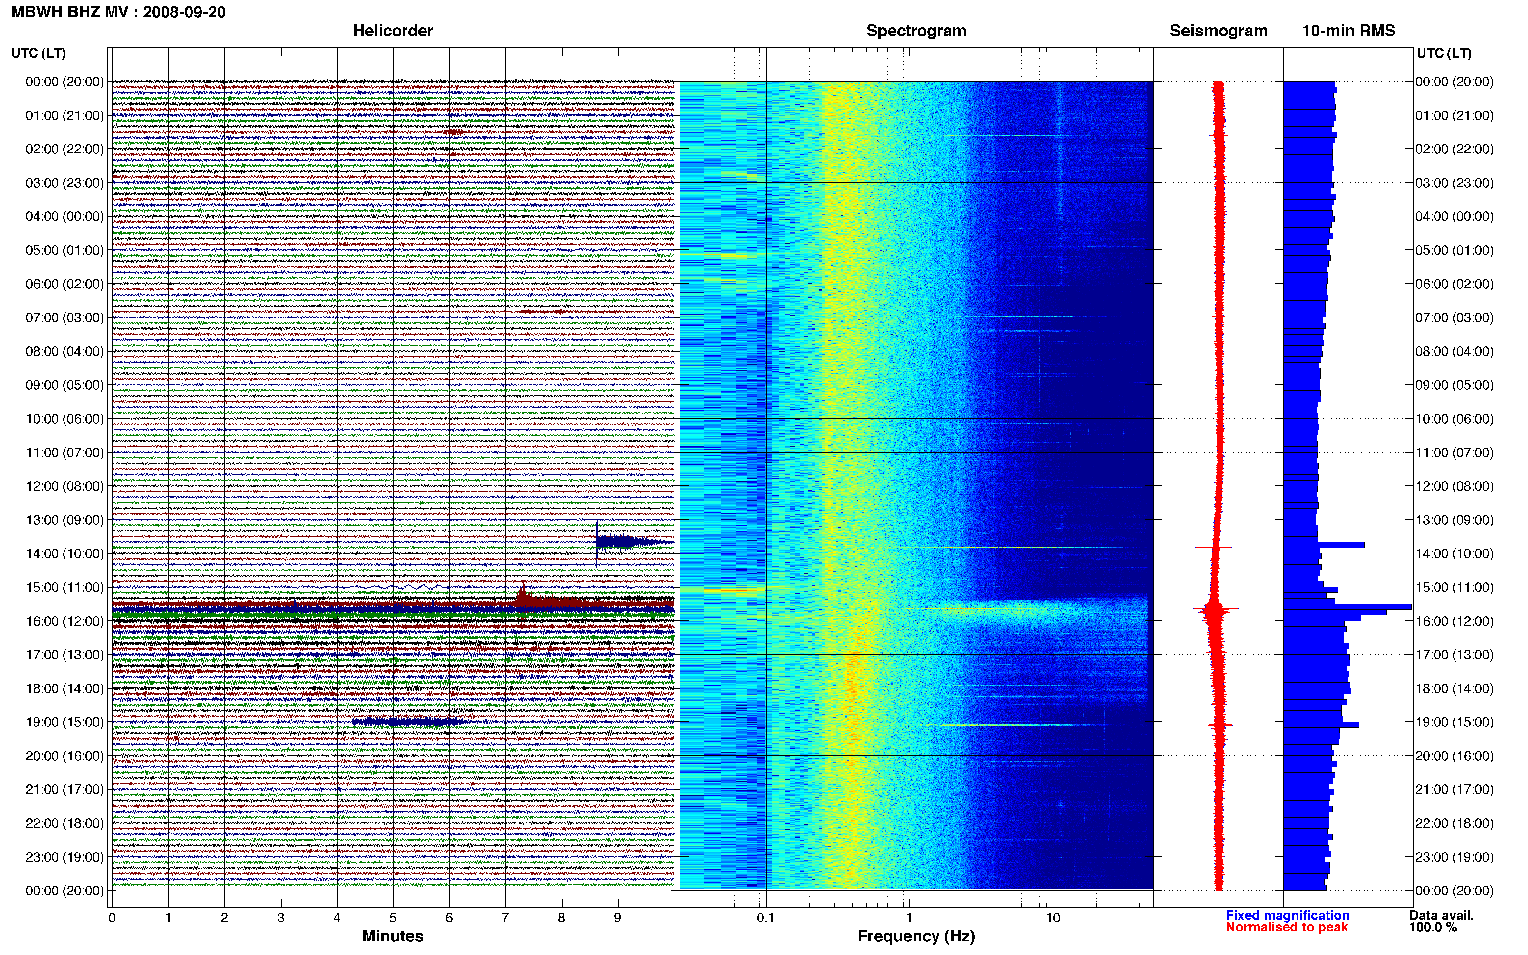Click the left time label '02:00 (22:00)'
Screen dimensions: 1528x955
click(x=64, y=149)
